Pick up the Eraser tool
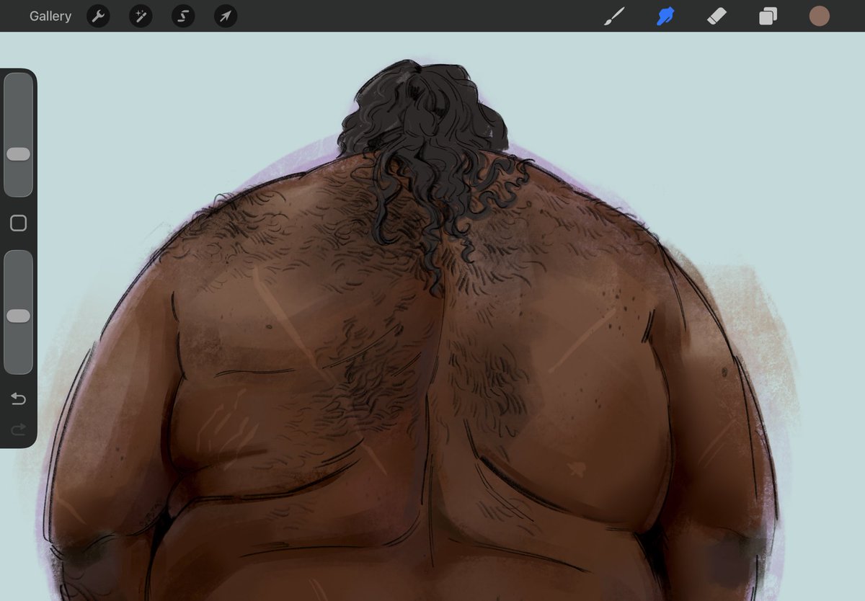Viewport: 865px width, 601px height. click(716, 16)
